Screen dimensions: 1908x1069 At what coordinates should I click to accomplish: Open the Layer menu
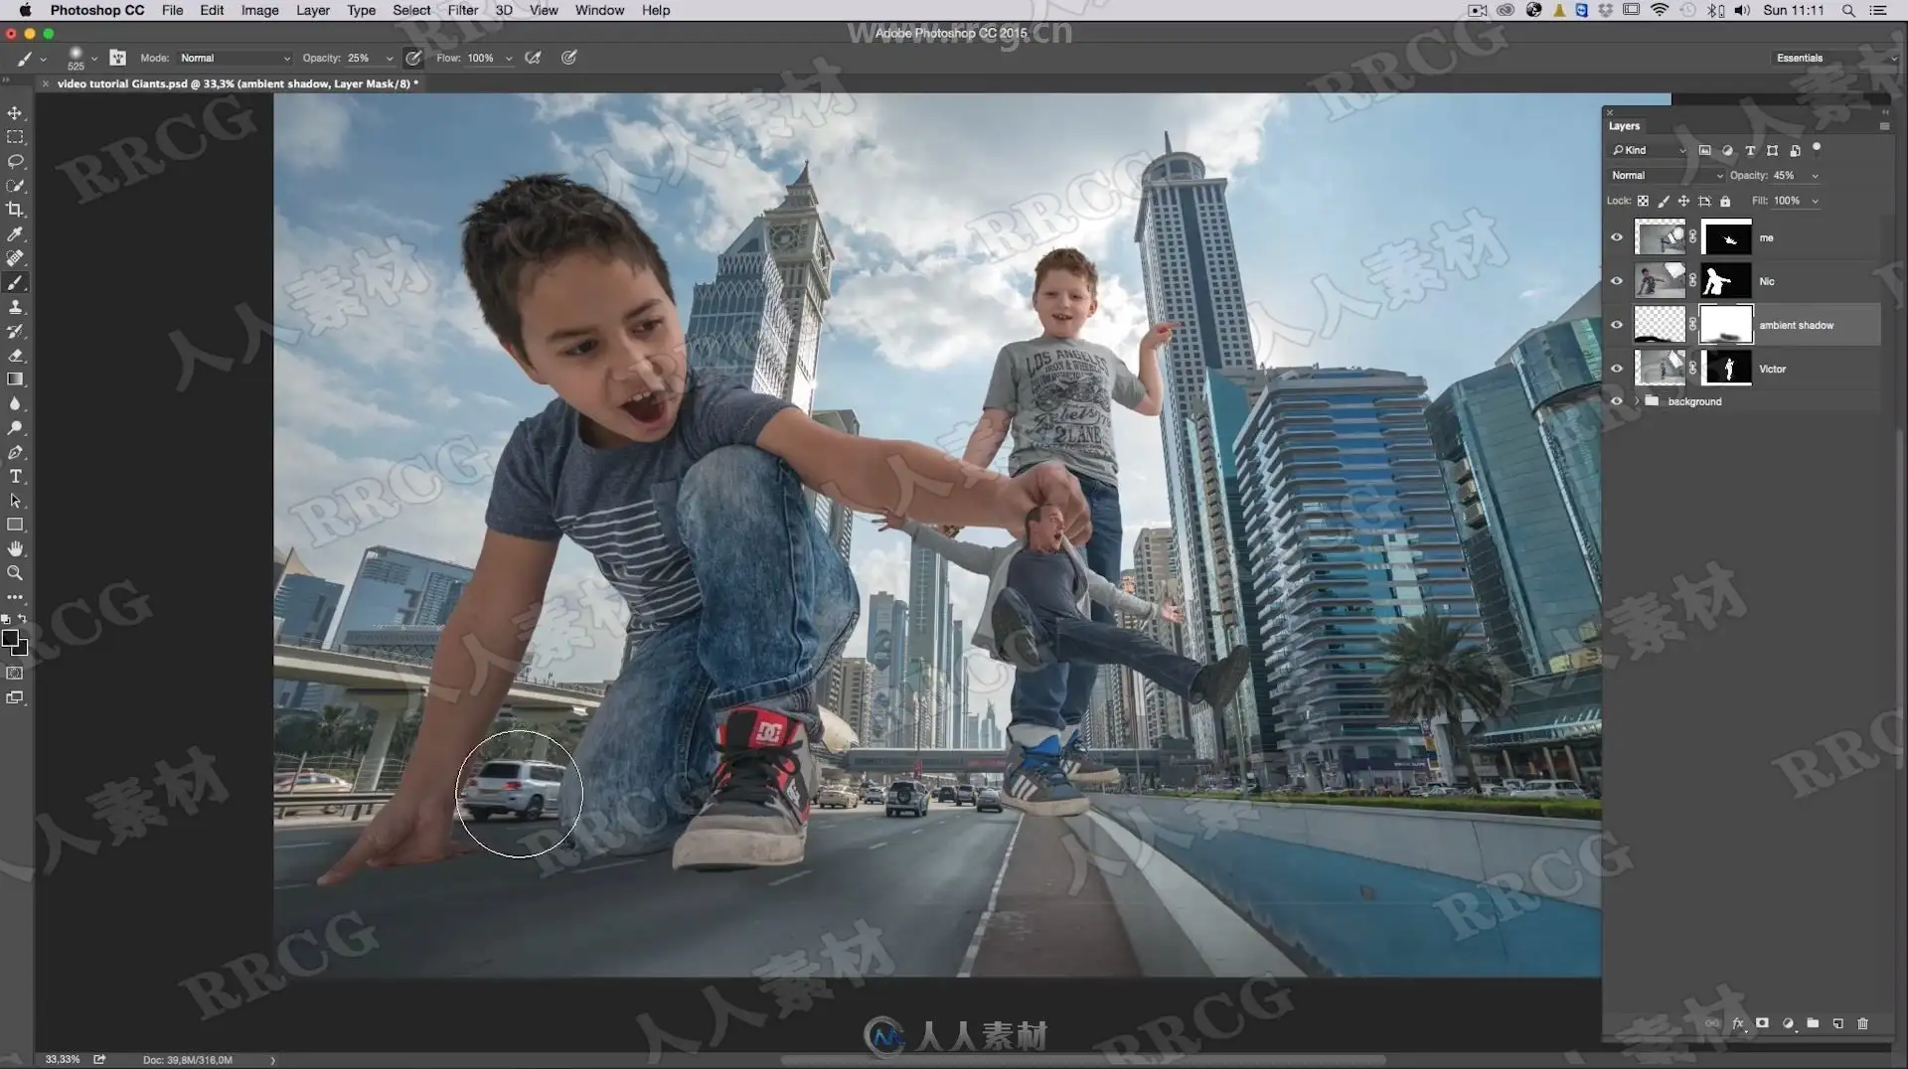[x=312, y=10]
